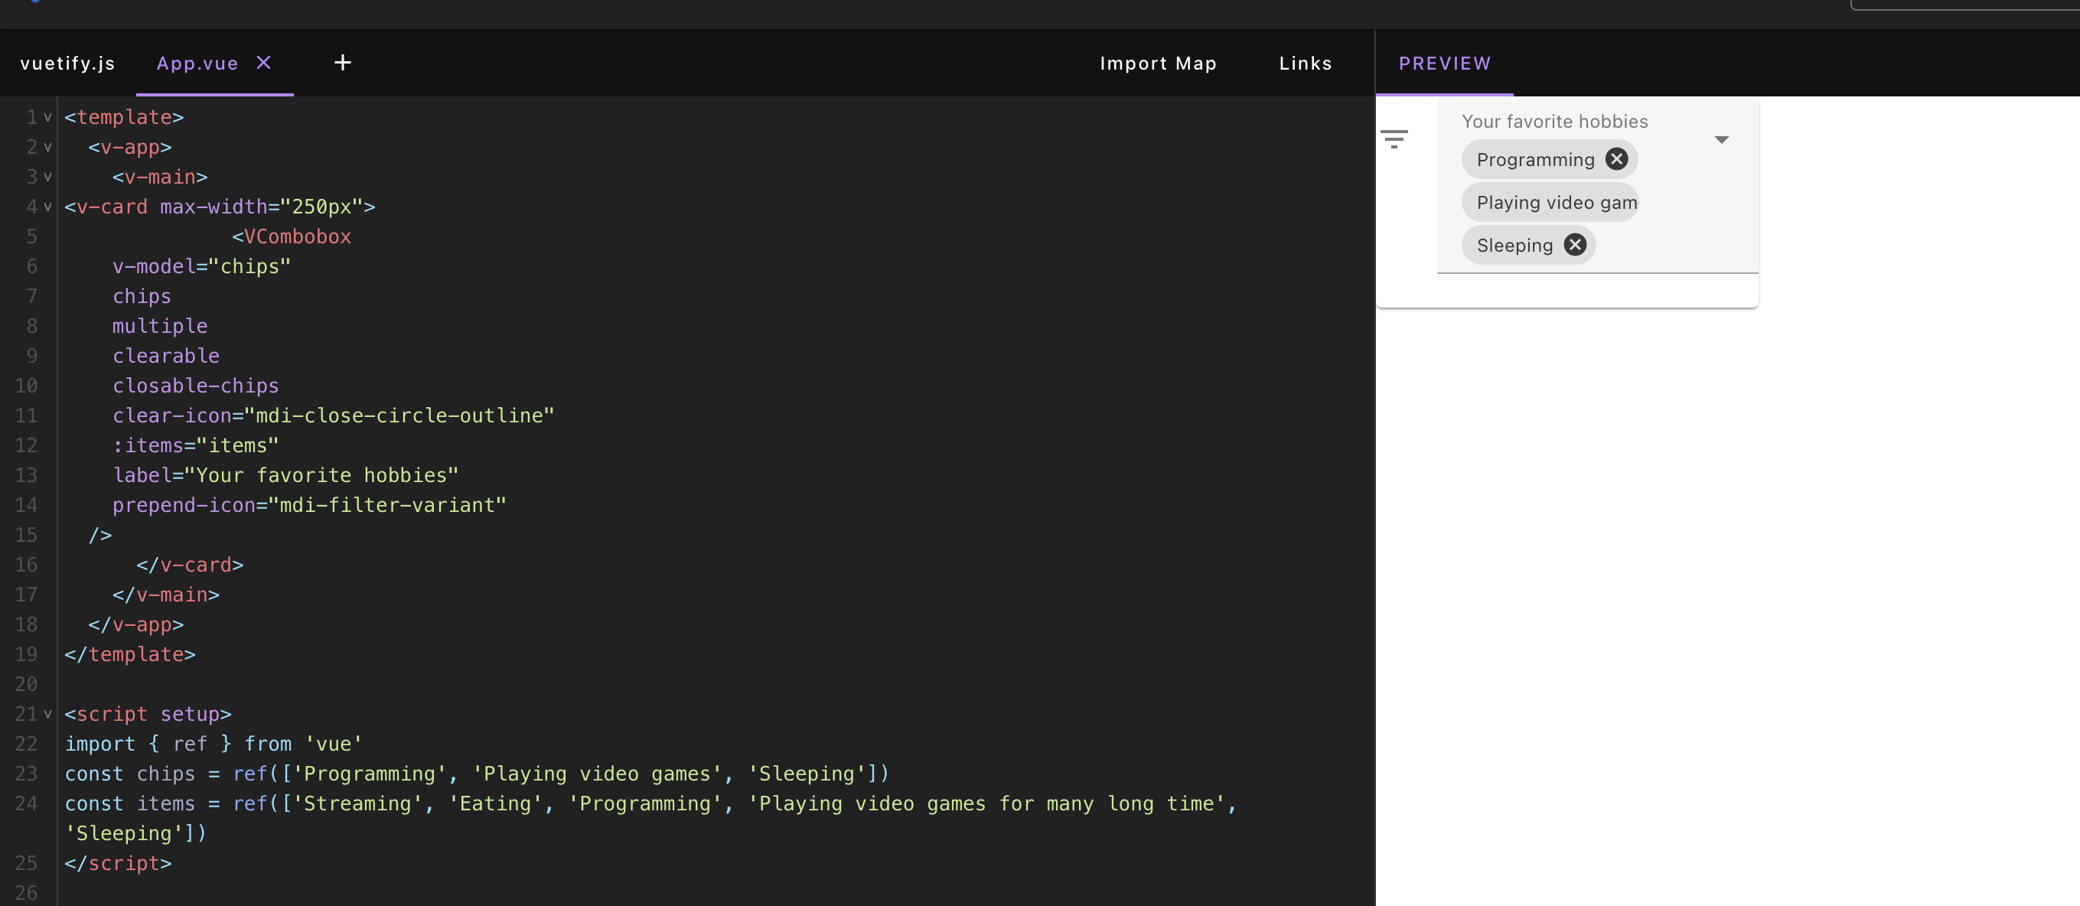Collapse the script setup block at line 21
2080x906 pixels.
pyautogui.click(x=47, y=715)
